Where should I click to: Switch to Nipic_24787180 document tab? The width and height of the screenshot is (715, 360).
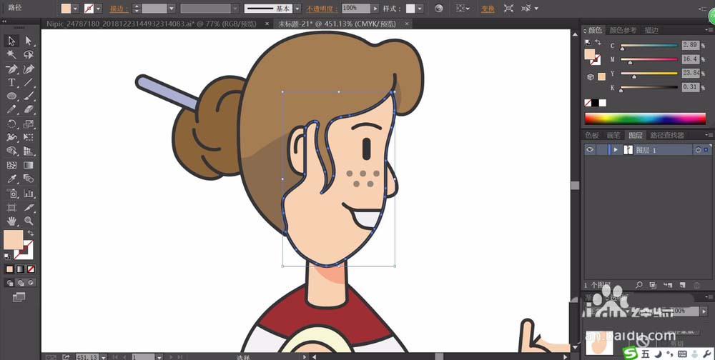152,24
